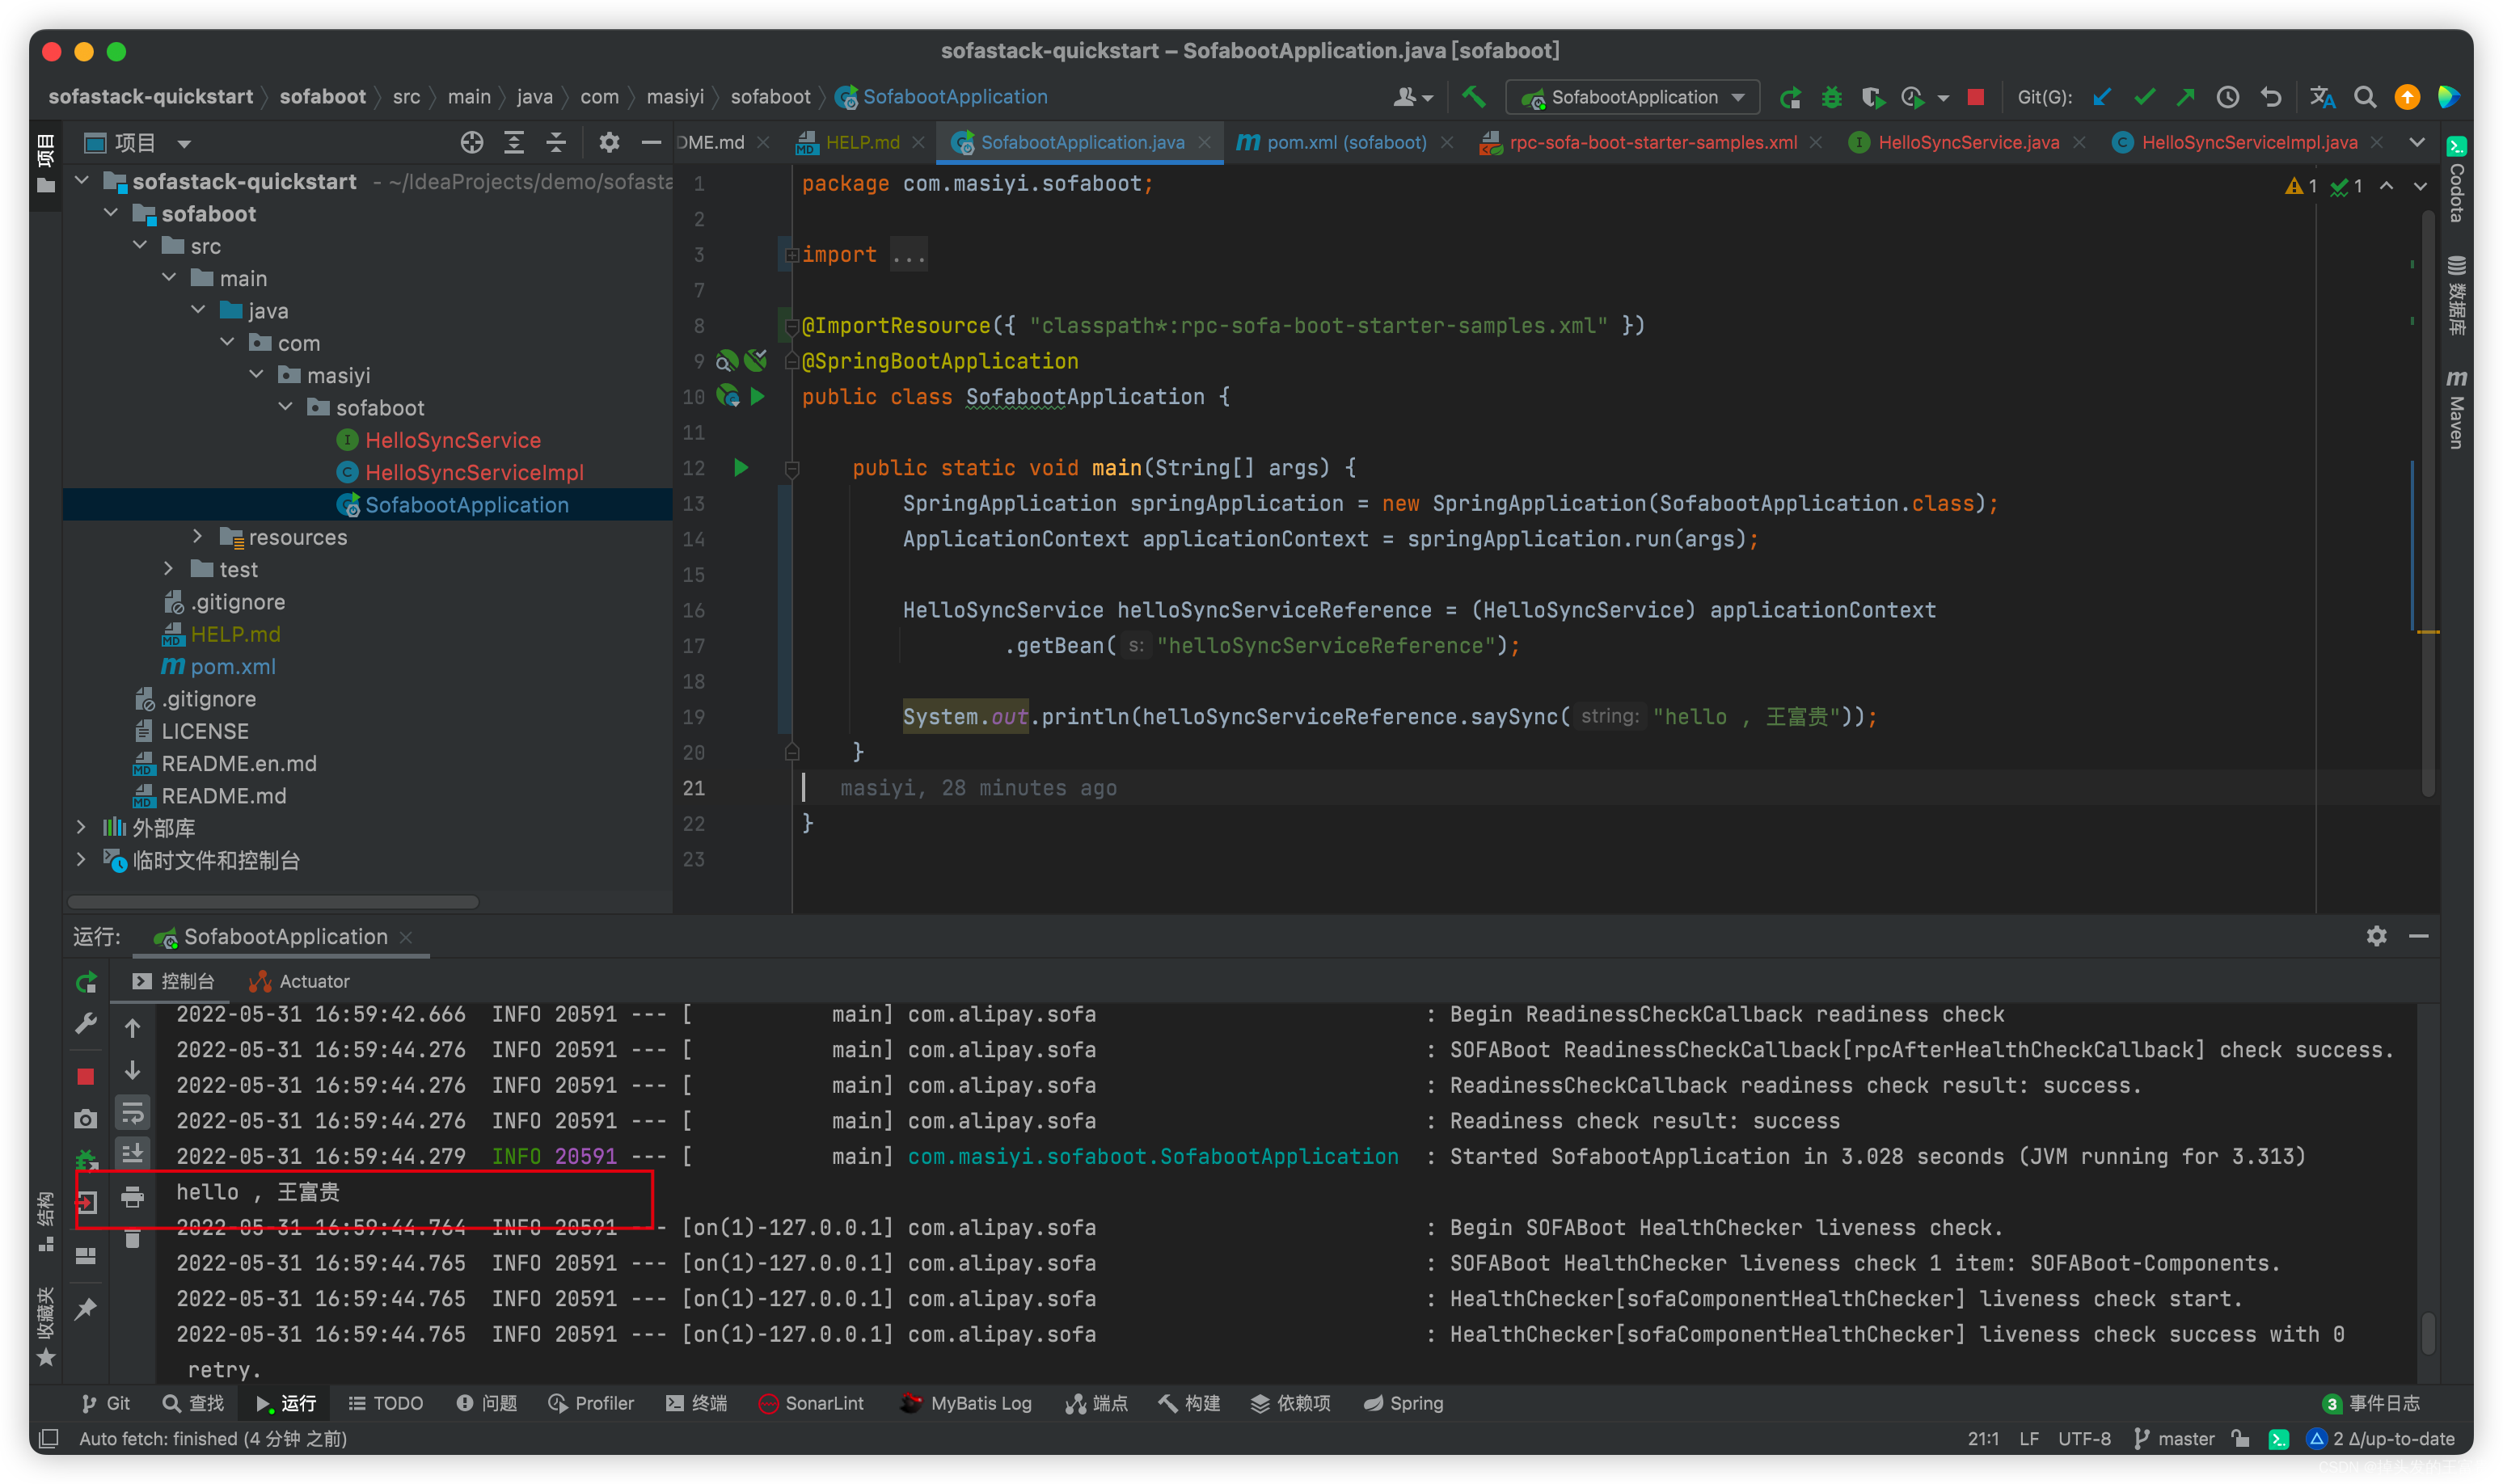Viewport: 2503px width, 1484px height.
Task: Select HelloSyncServiceImpl in project tree
Action: tap(474, 472)
